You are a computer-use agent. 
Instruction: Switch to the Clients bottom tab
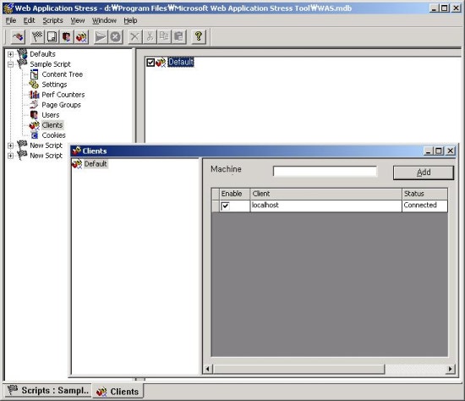[x=118, y=391]
